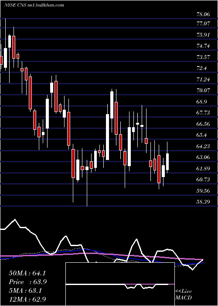Click the last white candlestick on the chart

click(167, 162)
